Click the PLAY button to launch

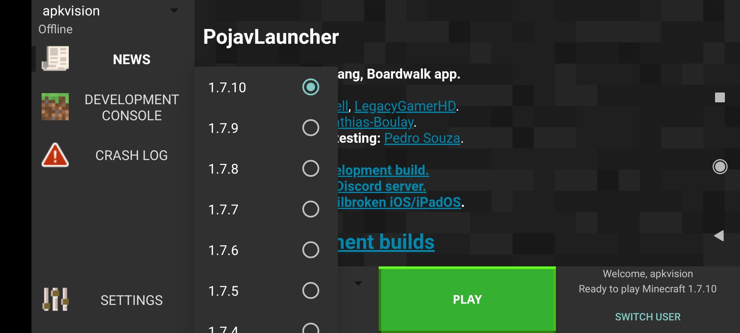(x=467, y=298)
